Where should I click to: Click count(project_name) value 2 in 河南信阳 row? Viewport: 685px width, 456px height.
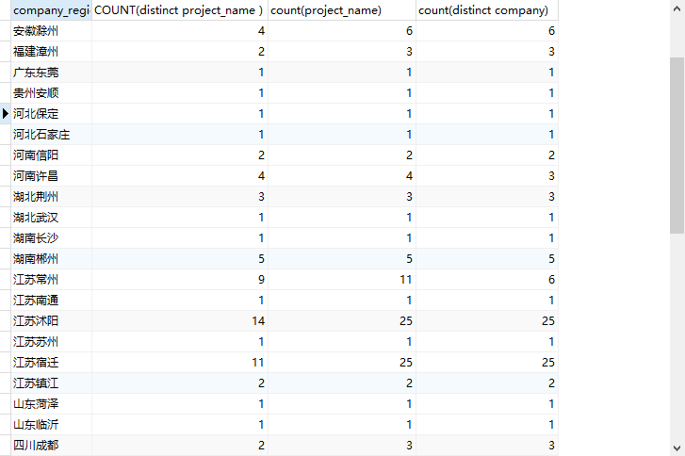pyautogui.click(x=342, y=155)
